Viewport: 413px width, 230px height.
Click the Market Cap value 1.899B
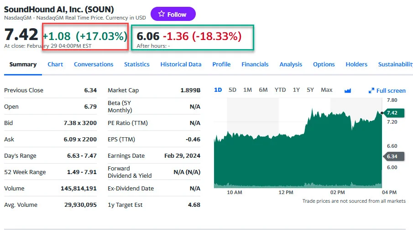pyautogui.click(x=190, y=90)
